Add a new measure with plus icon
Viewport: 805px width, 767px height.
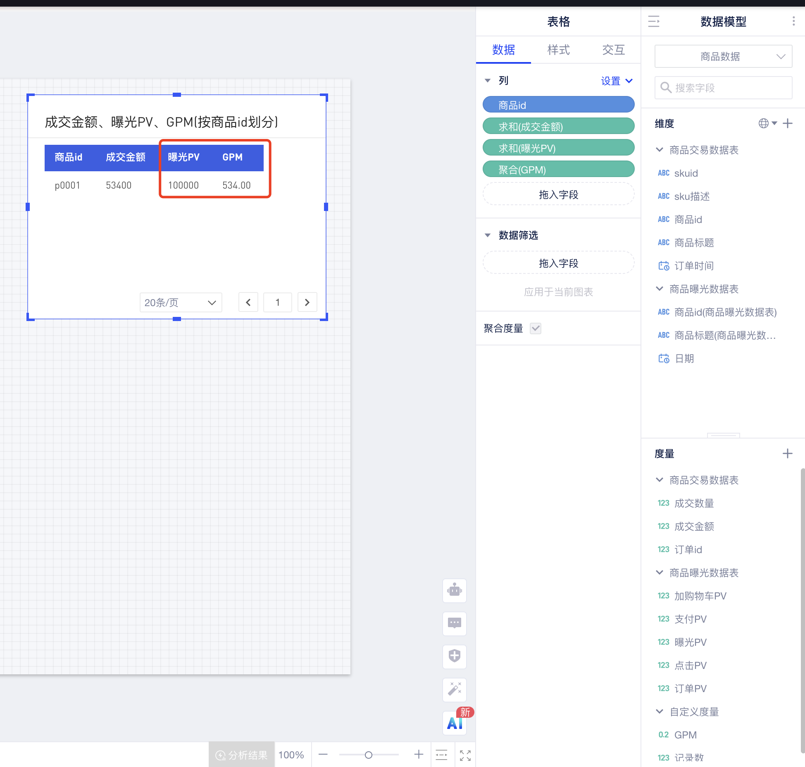pos(787,453)
